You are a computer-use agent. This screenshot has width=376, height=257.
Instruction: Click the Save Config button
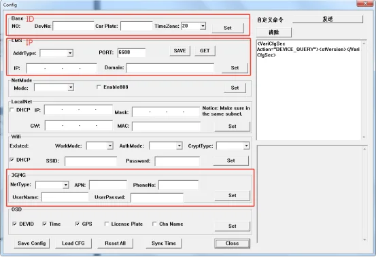click(32, 243)
